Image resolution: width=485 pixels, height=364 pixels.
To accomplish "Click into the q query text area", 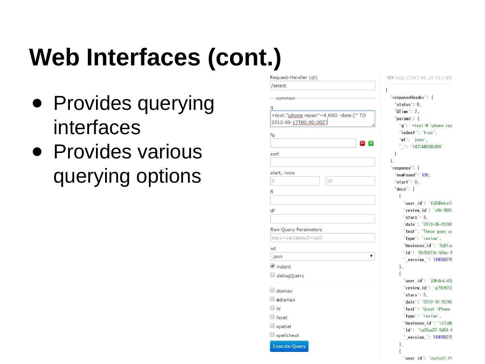I will pos(322,119).
